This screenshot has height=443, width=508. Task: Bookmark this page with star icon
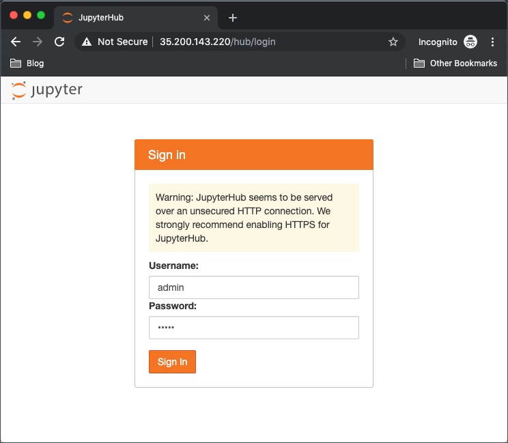point(393,42)
